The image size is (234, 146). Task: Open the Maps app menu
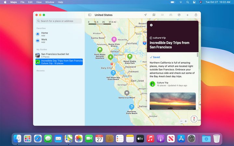(14, 2)
